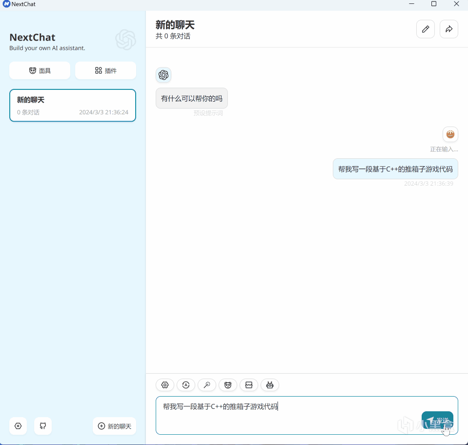
Task: Send the message with 发送 button
Action: [437, 420]
